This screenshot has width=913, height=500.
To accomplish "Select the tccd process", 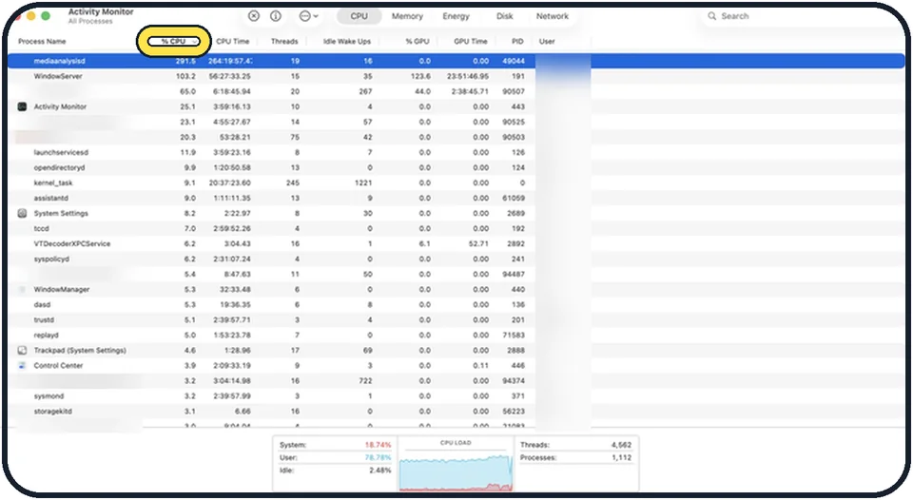I will (456, 229).
